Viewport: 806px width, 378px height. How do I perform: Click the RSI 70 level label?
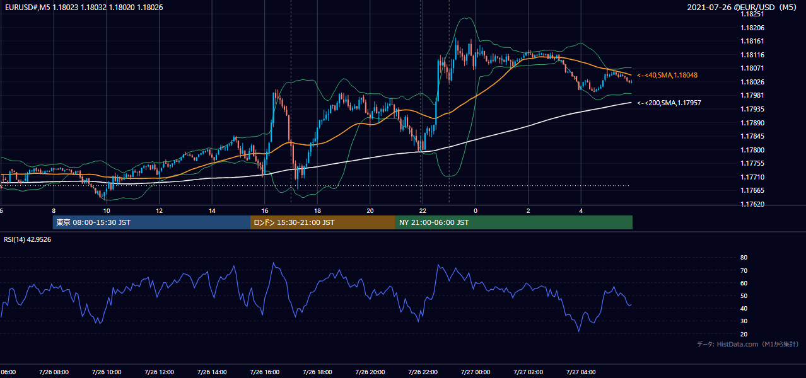click(744, 270)
